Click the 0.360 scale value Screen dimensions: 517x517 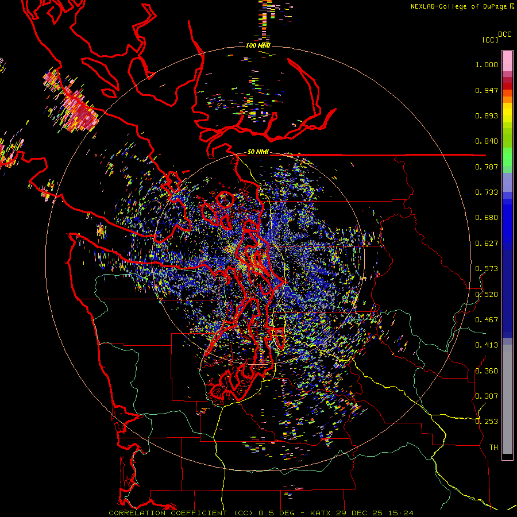[487, 371]
